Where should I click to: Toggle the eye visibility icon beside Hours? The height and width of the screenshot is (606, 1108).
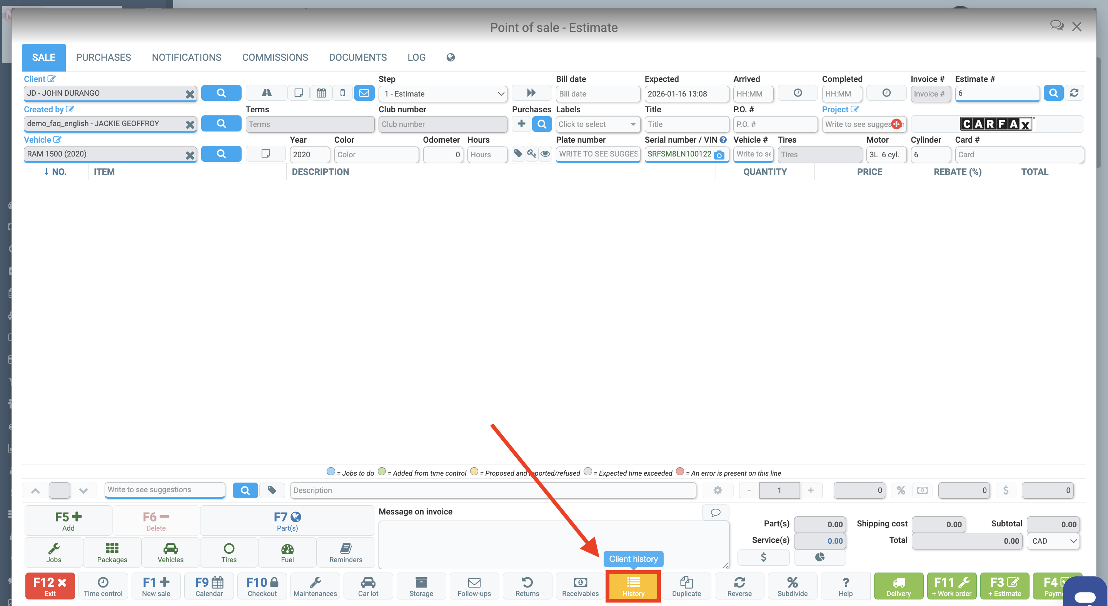click(545, 154)
